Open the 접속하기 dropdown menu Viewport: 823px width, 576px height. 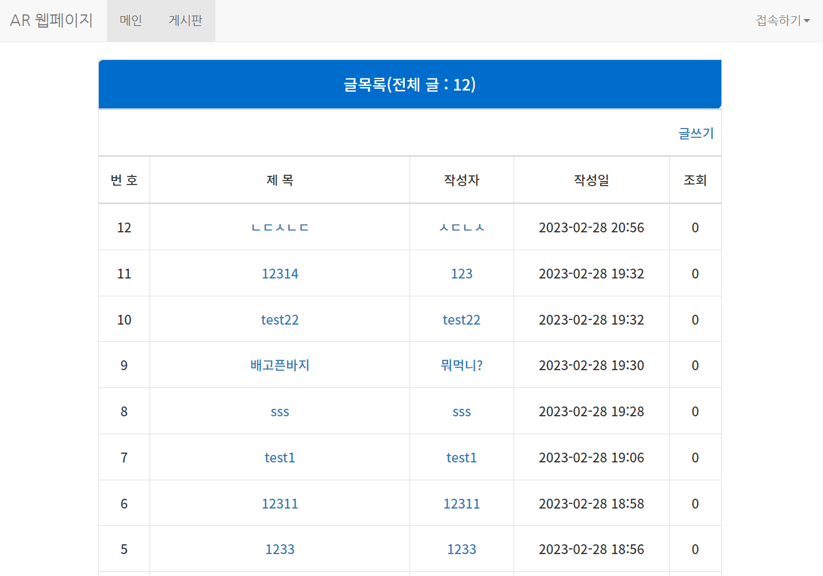[x=783, y=21]
